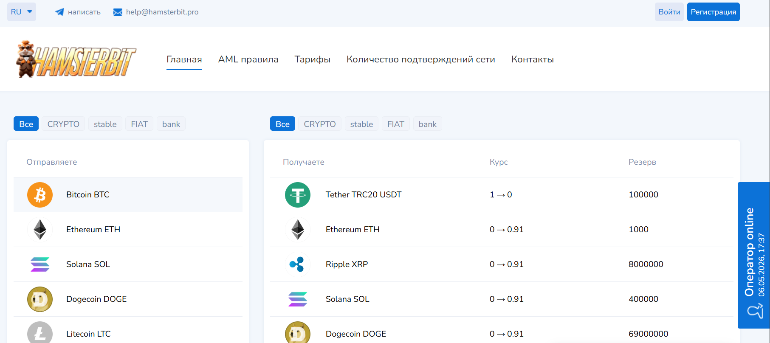Filter receive list by bank

tap(428, 124)
